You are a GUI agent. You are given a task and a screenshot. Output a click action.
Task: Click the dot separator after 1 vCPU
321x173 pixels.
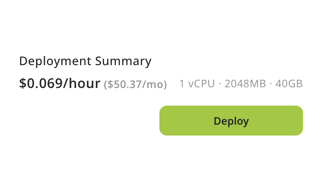(220, 84)
